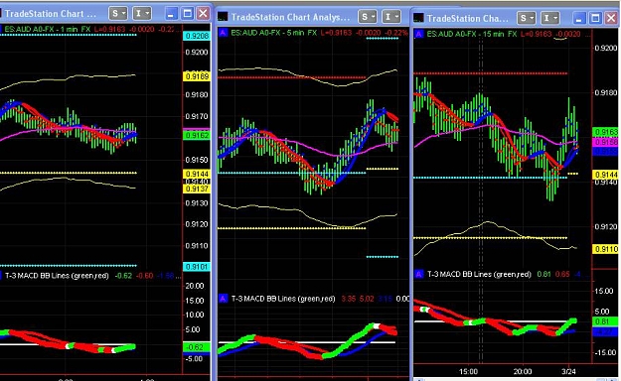Click the 20.00 MACD scale label in 1 min chart
Viewport: 621px width, 381px height.
(x=195, y=286)
